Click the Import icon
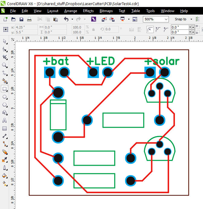This screenshot has height=209, width=203. pos(104,19)
